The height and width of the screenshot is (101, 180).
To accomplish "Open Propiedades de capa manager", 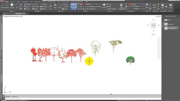I will [74, 6].
